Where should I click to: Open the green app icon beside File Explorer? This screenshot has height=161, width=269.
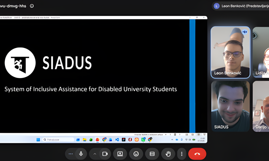click(91, 140)
